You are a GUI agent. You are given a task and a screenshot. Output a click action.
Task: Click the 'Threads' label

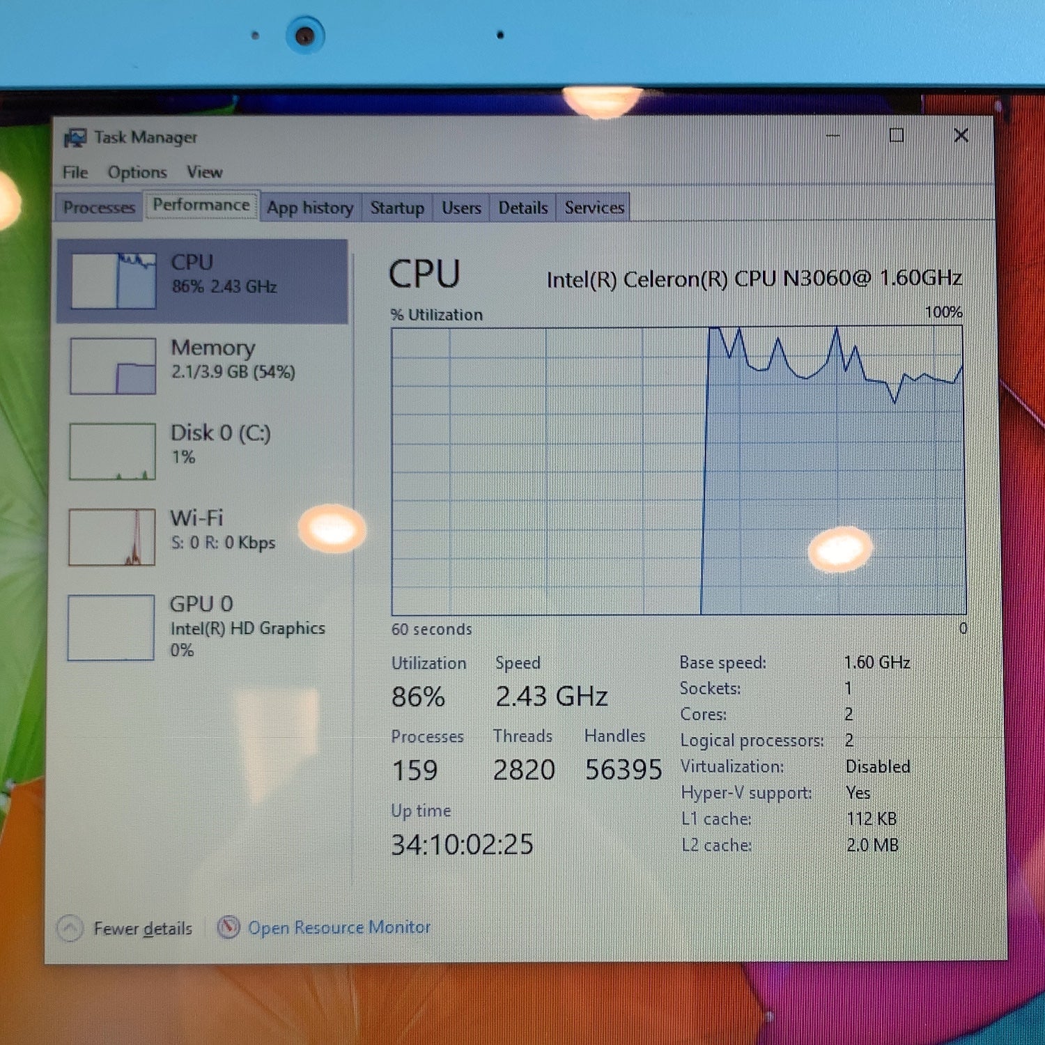(x=522, y=736)
